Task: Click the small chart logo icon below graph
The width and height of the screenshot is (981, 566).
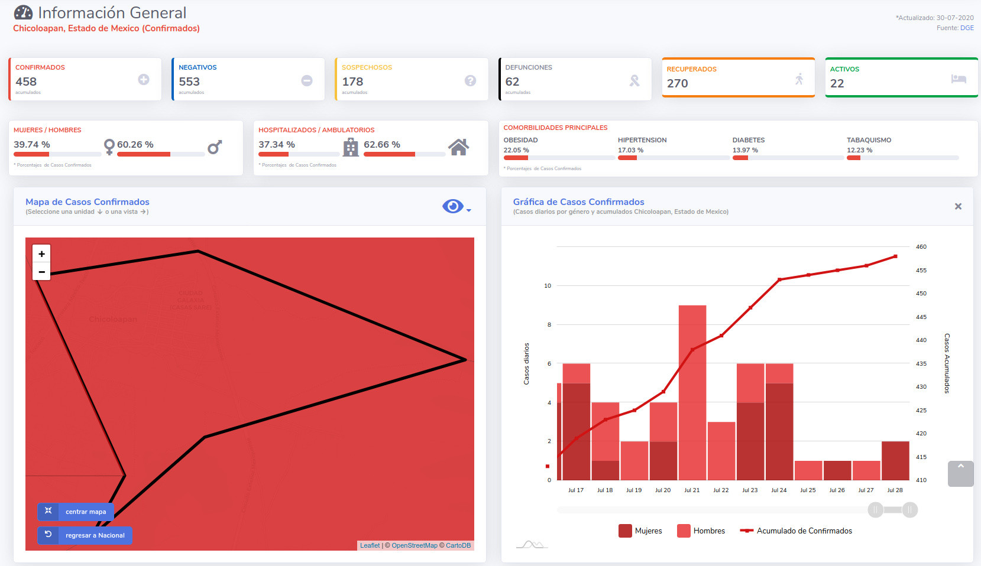Action: pos(532,544)
